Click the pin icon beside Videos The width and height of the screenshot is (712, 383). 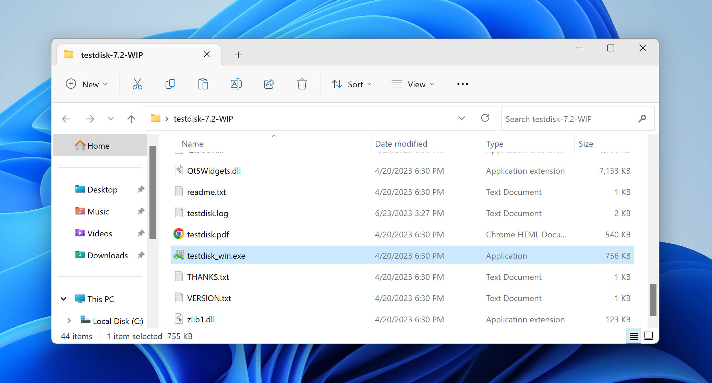pos(141,233)
